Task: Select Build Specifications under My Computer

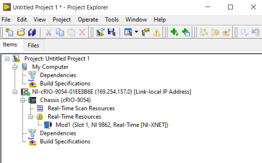Action: [x=65, y=83]
